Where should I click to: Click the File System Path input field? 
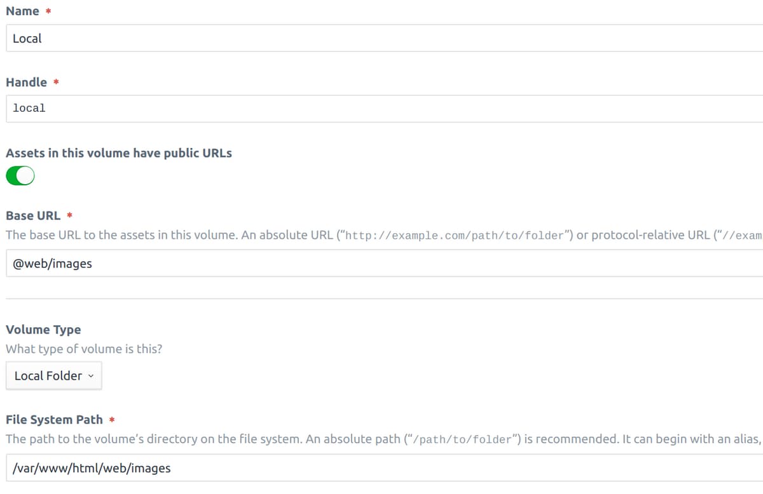[x=384, y=468]
